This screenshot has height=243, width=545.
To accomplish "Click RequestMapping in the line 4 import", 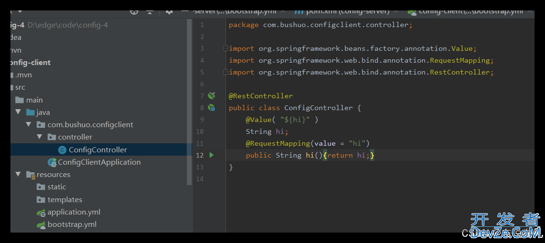I will [459, 60].
